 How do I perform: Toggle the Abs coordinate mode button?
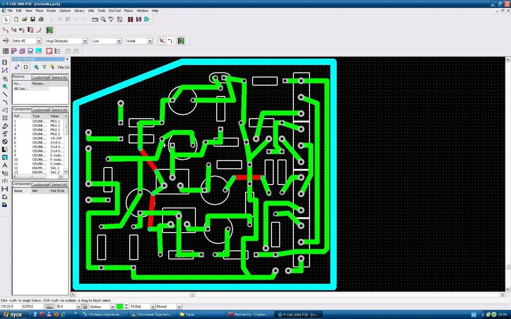pos(50,307)
